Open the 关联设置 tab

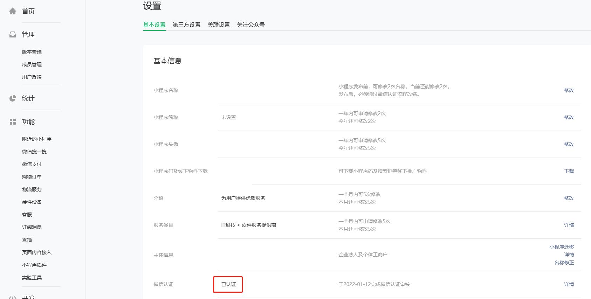219,25
